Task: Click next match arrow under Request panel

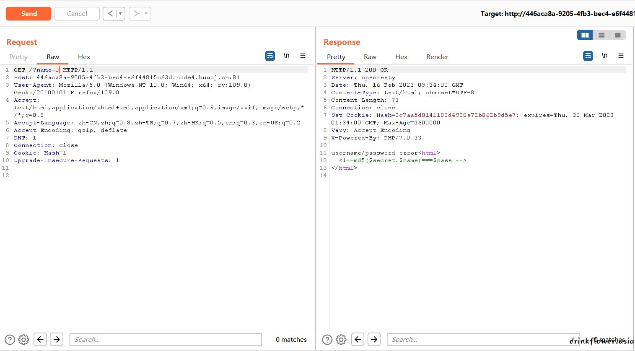Action: [57, 339]
